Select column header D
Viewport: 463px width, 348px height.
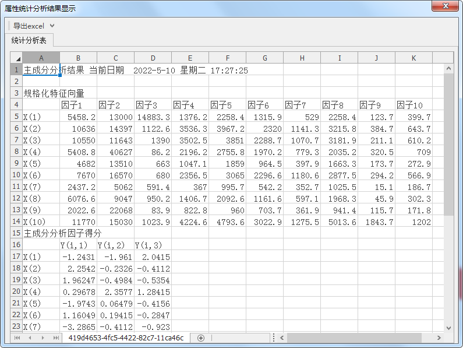(x=153, y=58)
